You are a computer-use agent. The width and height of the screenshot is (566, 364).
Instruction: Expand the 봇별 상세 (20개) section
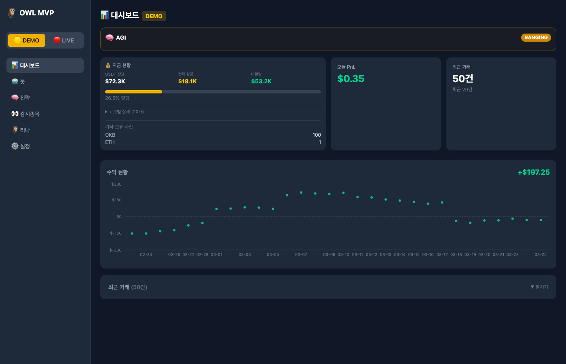click(x=127, y=111)
